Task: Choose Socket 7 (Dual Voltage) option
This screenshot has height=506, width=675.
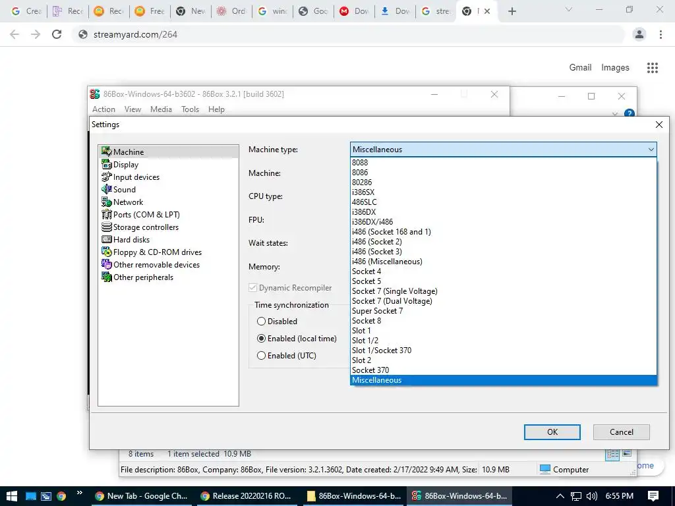Action: tap(504, 300)
